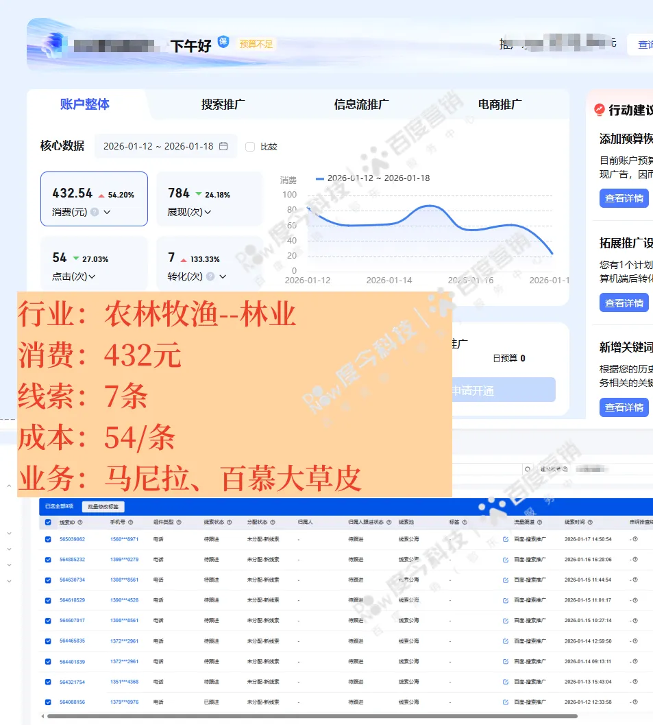Uncheck the checkbox for lead 564885232
The width and height of the screenshot is (653, 725).
(48, 560)
